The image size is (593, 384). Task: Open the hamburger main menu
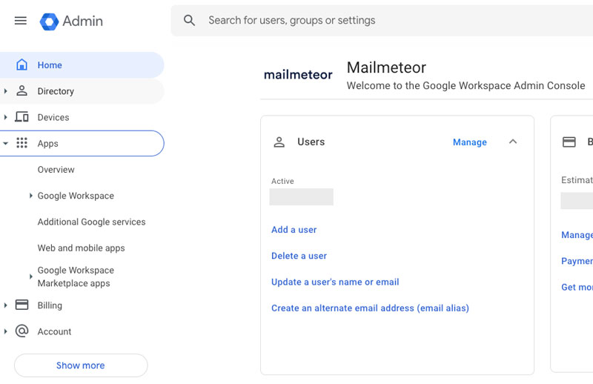pos(21,21)
